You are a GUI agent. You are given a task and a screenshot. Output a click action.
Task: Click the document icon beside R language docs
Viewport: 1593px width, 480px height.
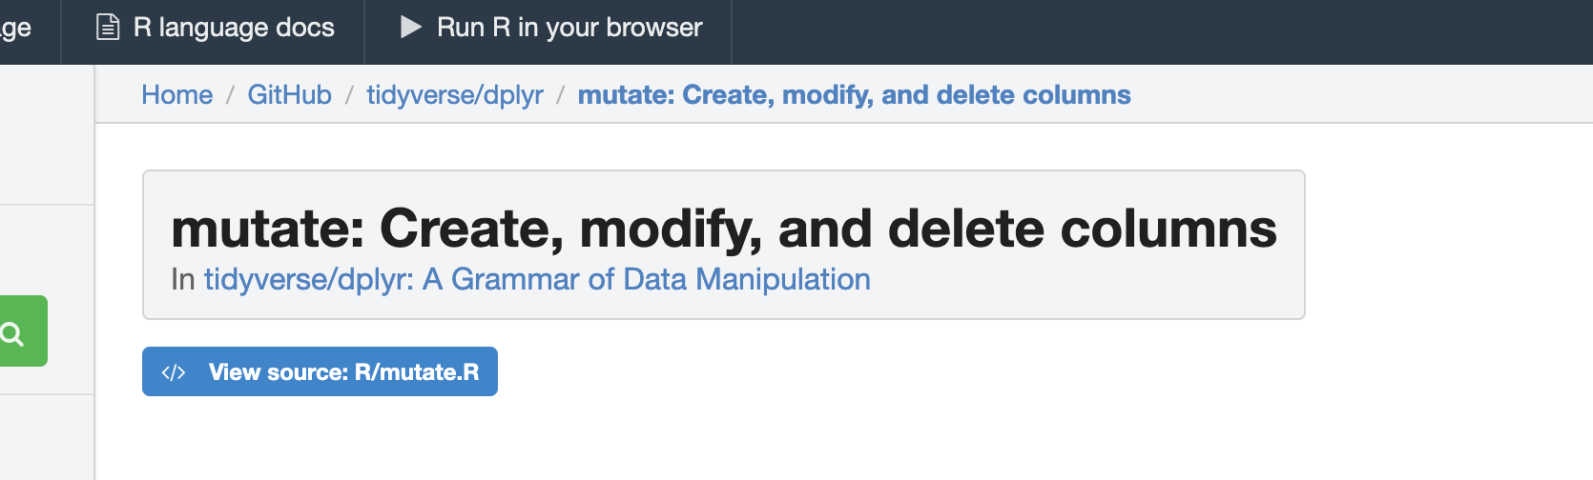point(108,28)
